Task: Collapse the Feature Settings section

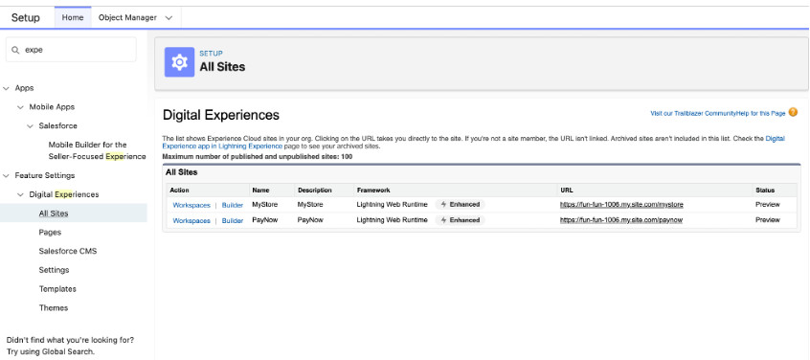Action: pyautogui.click(x=6, y=175)
